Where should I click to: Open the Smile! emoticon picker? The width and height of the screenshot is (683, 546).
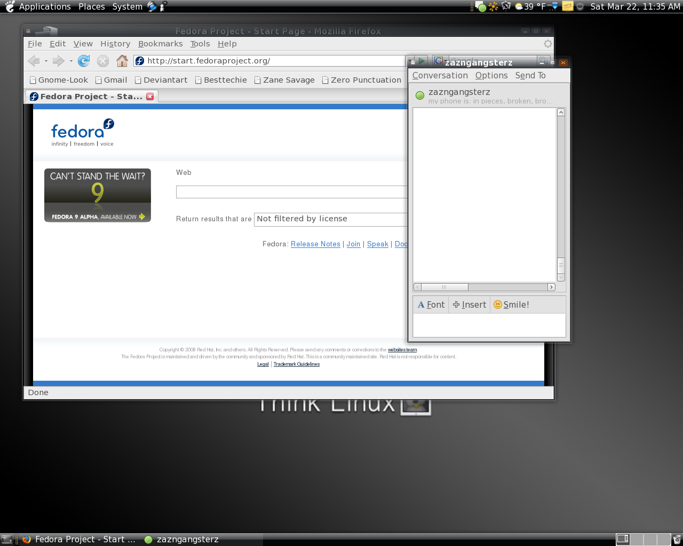point(511,305)
